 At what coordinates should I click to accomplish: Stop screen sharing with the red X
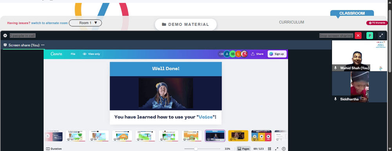(x=358, y=36)
